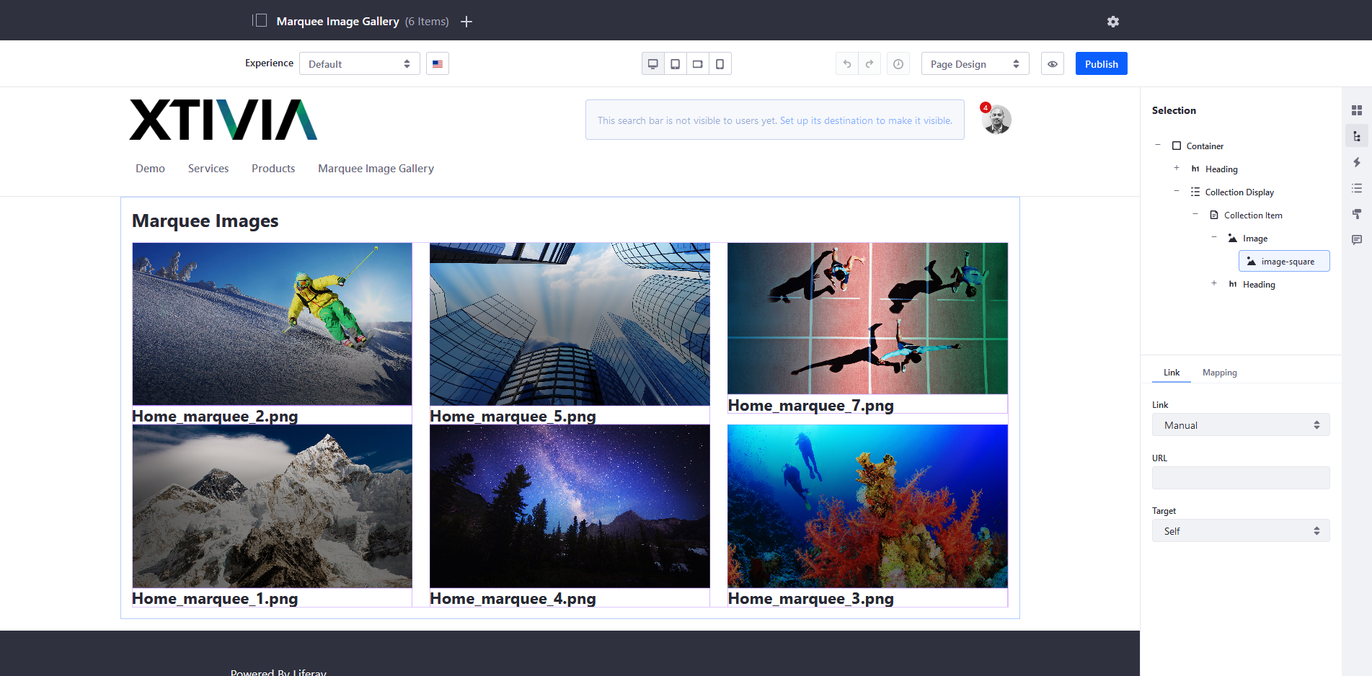1372x676 pixels.
Task: Switch to the Mapping tab
Action: pyautogui.click(x=1219, y=373)
